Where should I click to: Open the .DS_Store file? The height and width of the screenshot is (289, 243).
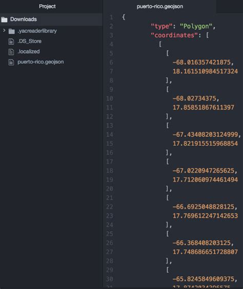(30, 41)
